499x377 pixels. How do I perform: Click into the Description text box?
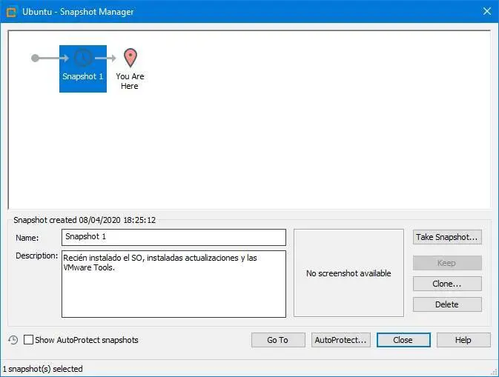tap(174, 284)
